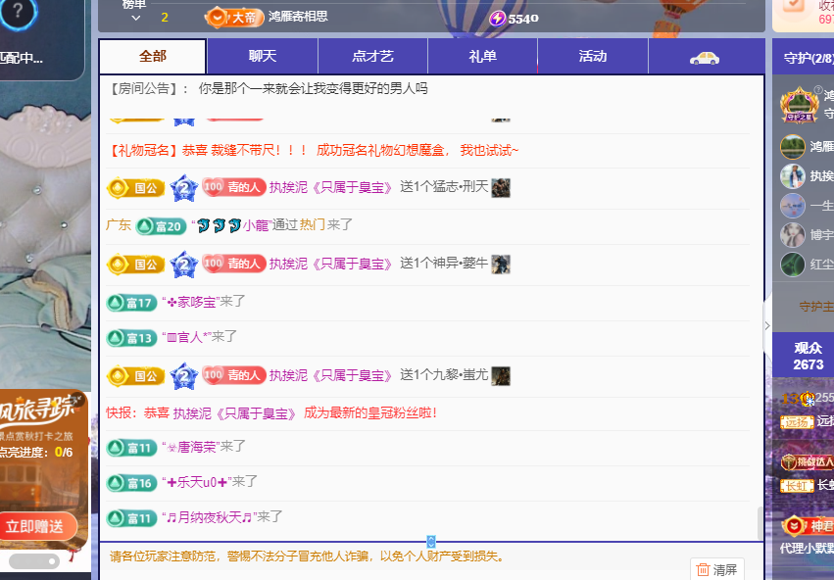Open the 守护(2/8) guardian header
This screenshot has height=580, width=834.
point(808,58)
